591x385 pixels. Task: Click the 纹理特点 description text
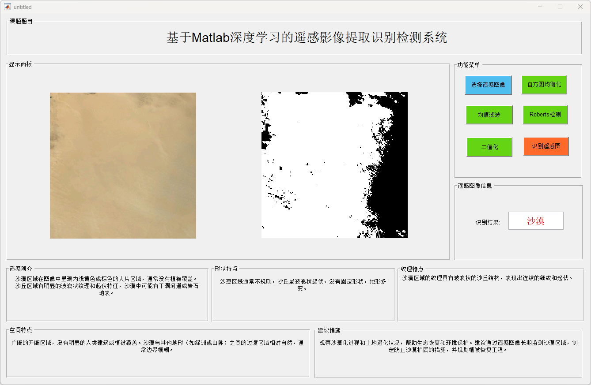(488, 278)
